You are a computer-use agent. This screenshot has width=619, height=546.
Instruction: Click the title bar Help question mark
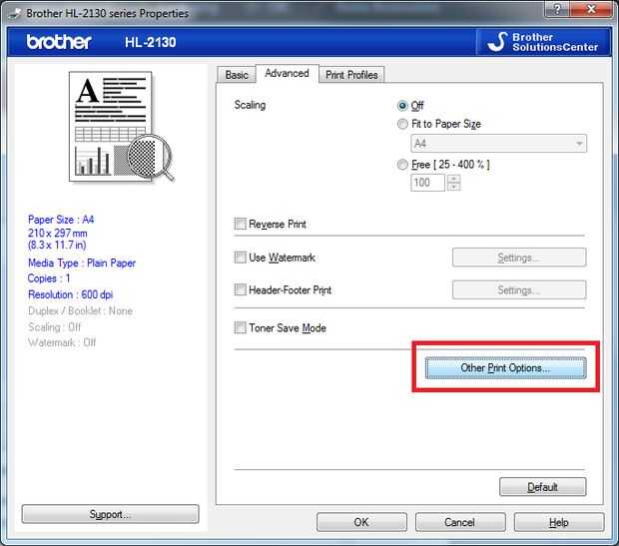pos(557,9)
